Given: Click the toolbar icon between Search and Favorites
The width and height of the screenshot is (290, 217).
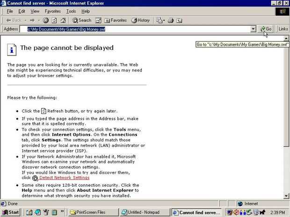Looking at the screenshot, I should click(98, 20).
